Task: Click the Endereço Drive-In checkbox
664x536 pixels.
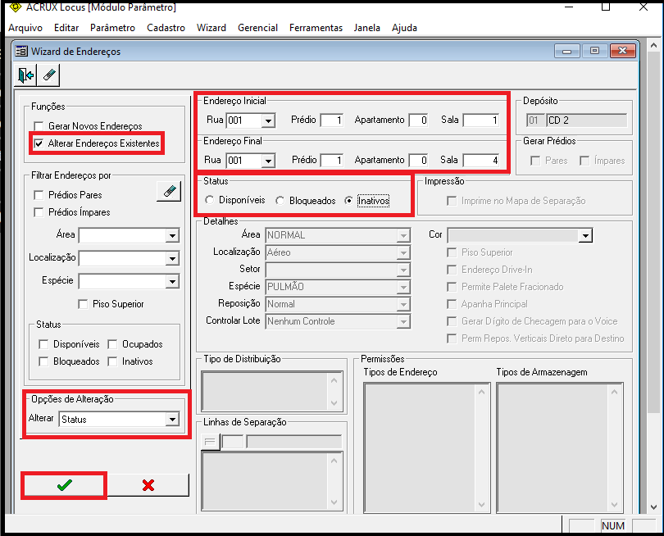Action: click(x=452, y=270)
